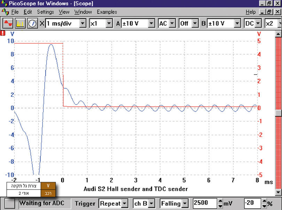Click the PicoScope icon beside File menu
The height and width of the screenshot is (210, 282).
click(5, 12)
